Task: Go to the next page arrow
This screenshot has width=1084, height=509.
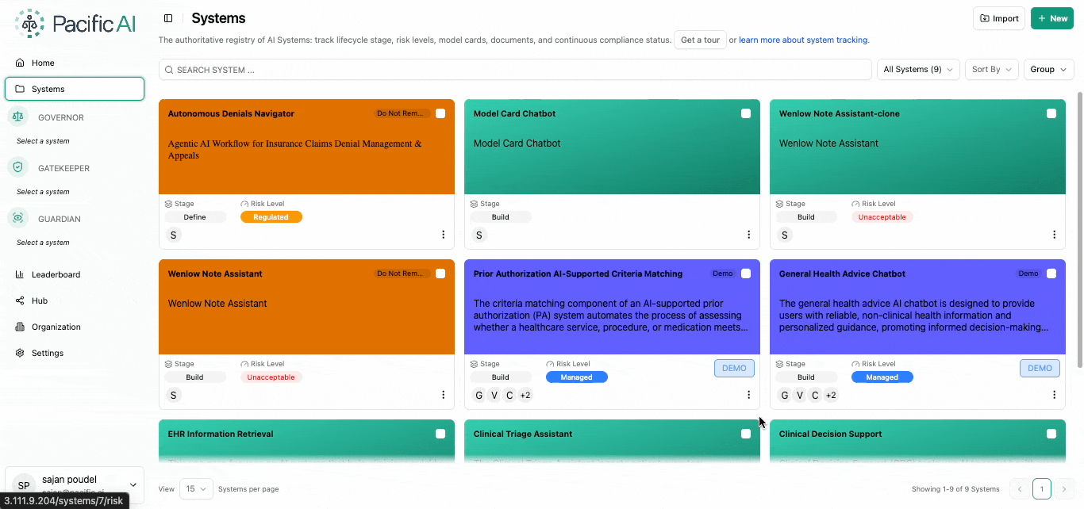Action: point(1064,489)
